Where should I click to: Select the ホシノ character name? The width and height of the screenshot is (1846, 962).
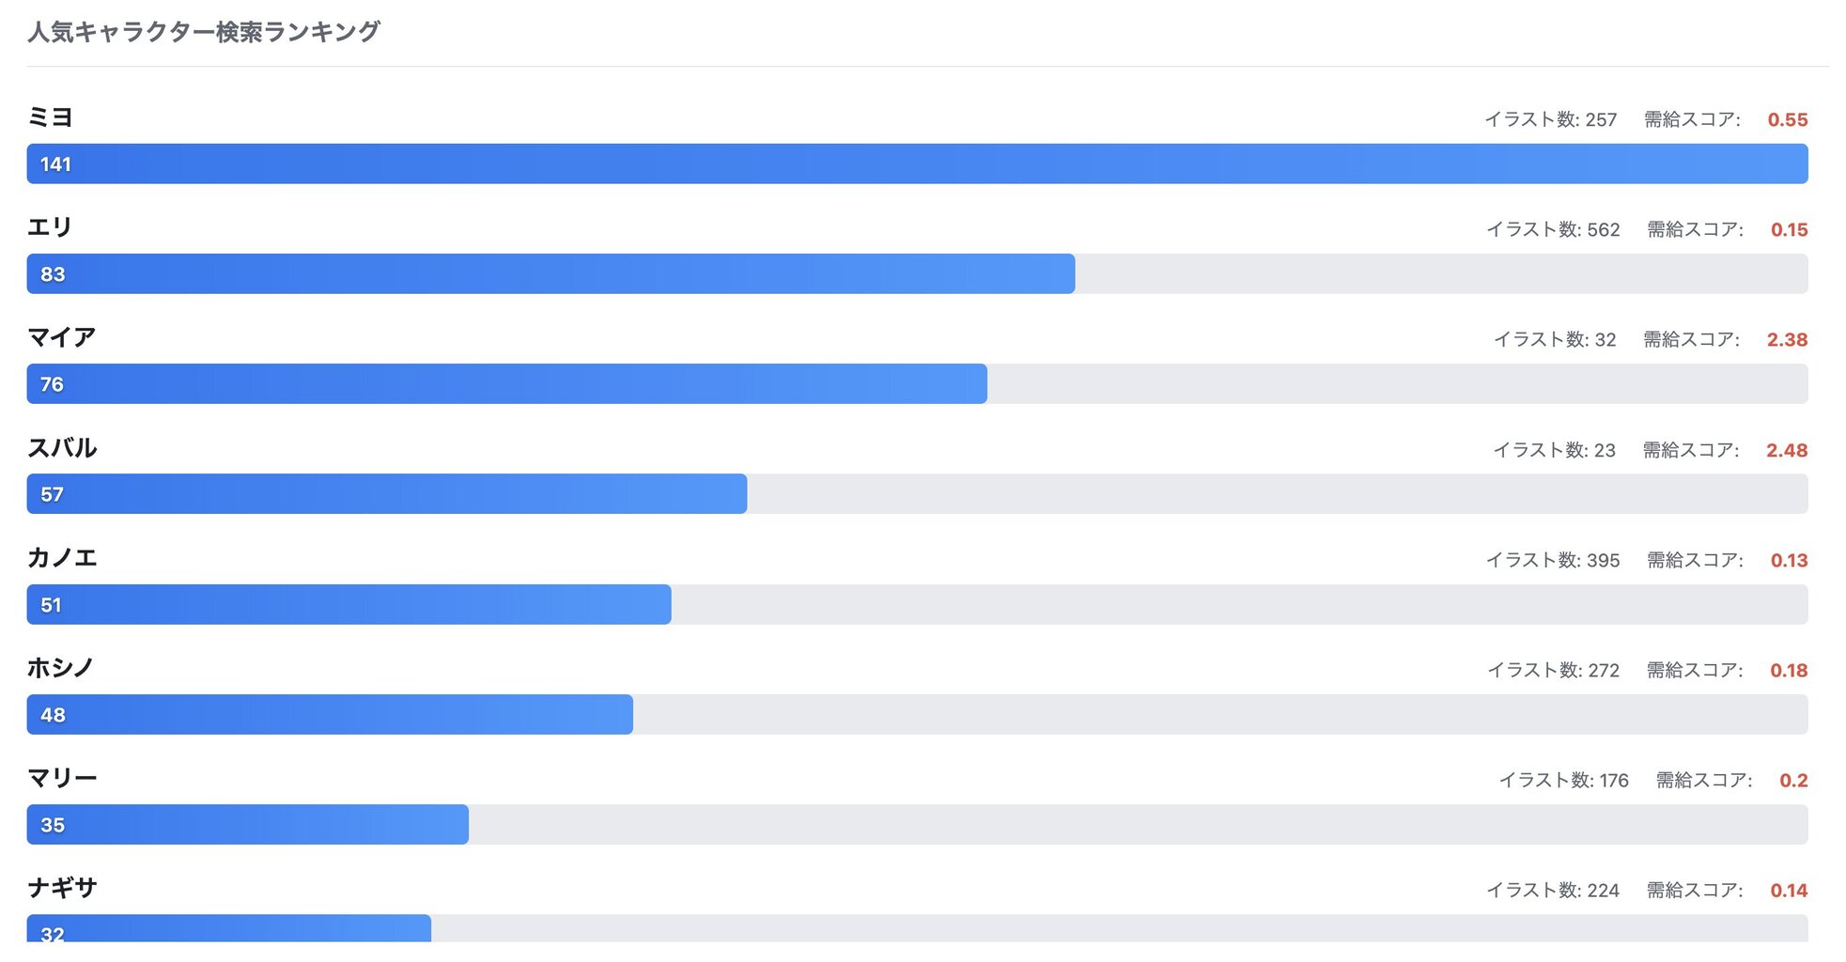[x=60, y=668]
